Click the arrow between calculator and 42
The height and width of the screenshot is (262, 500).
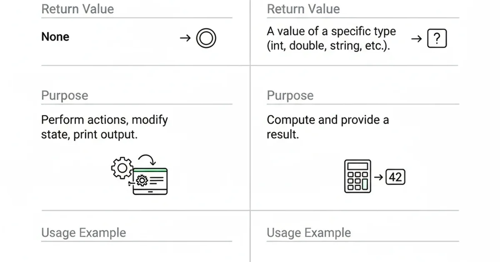378,177
